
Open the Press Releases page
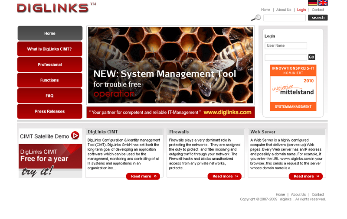pyautogui.click(x=50, y=111)
